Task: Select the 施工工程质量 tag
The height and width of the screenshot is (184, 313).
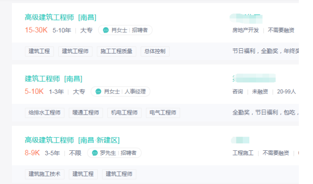Action: tap(116, 51)
